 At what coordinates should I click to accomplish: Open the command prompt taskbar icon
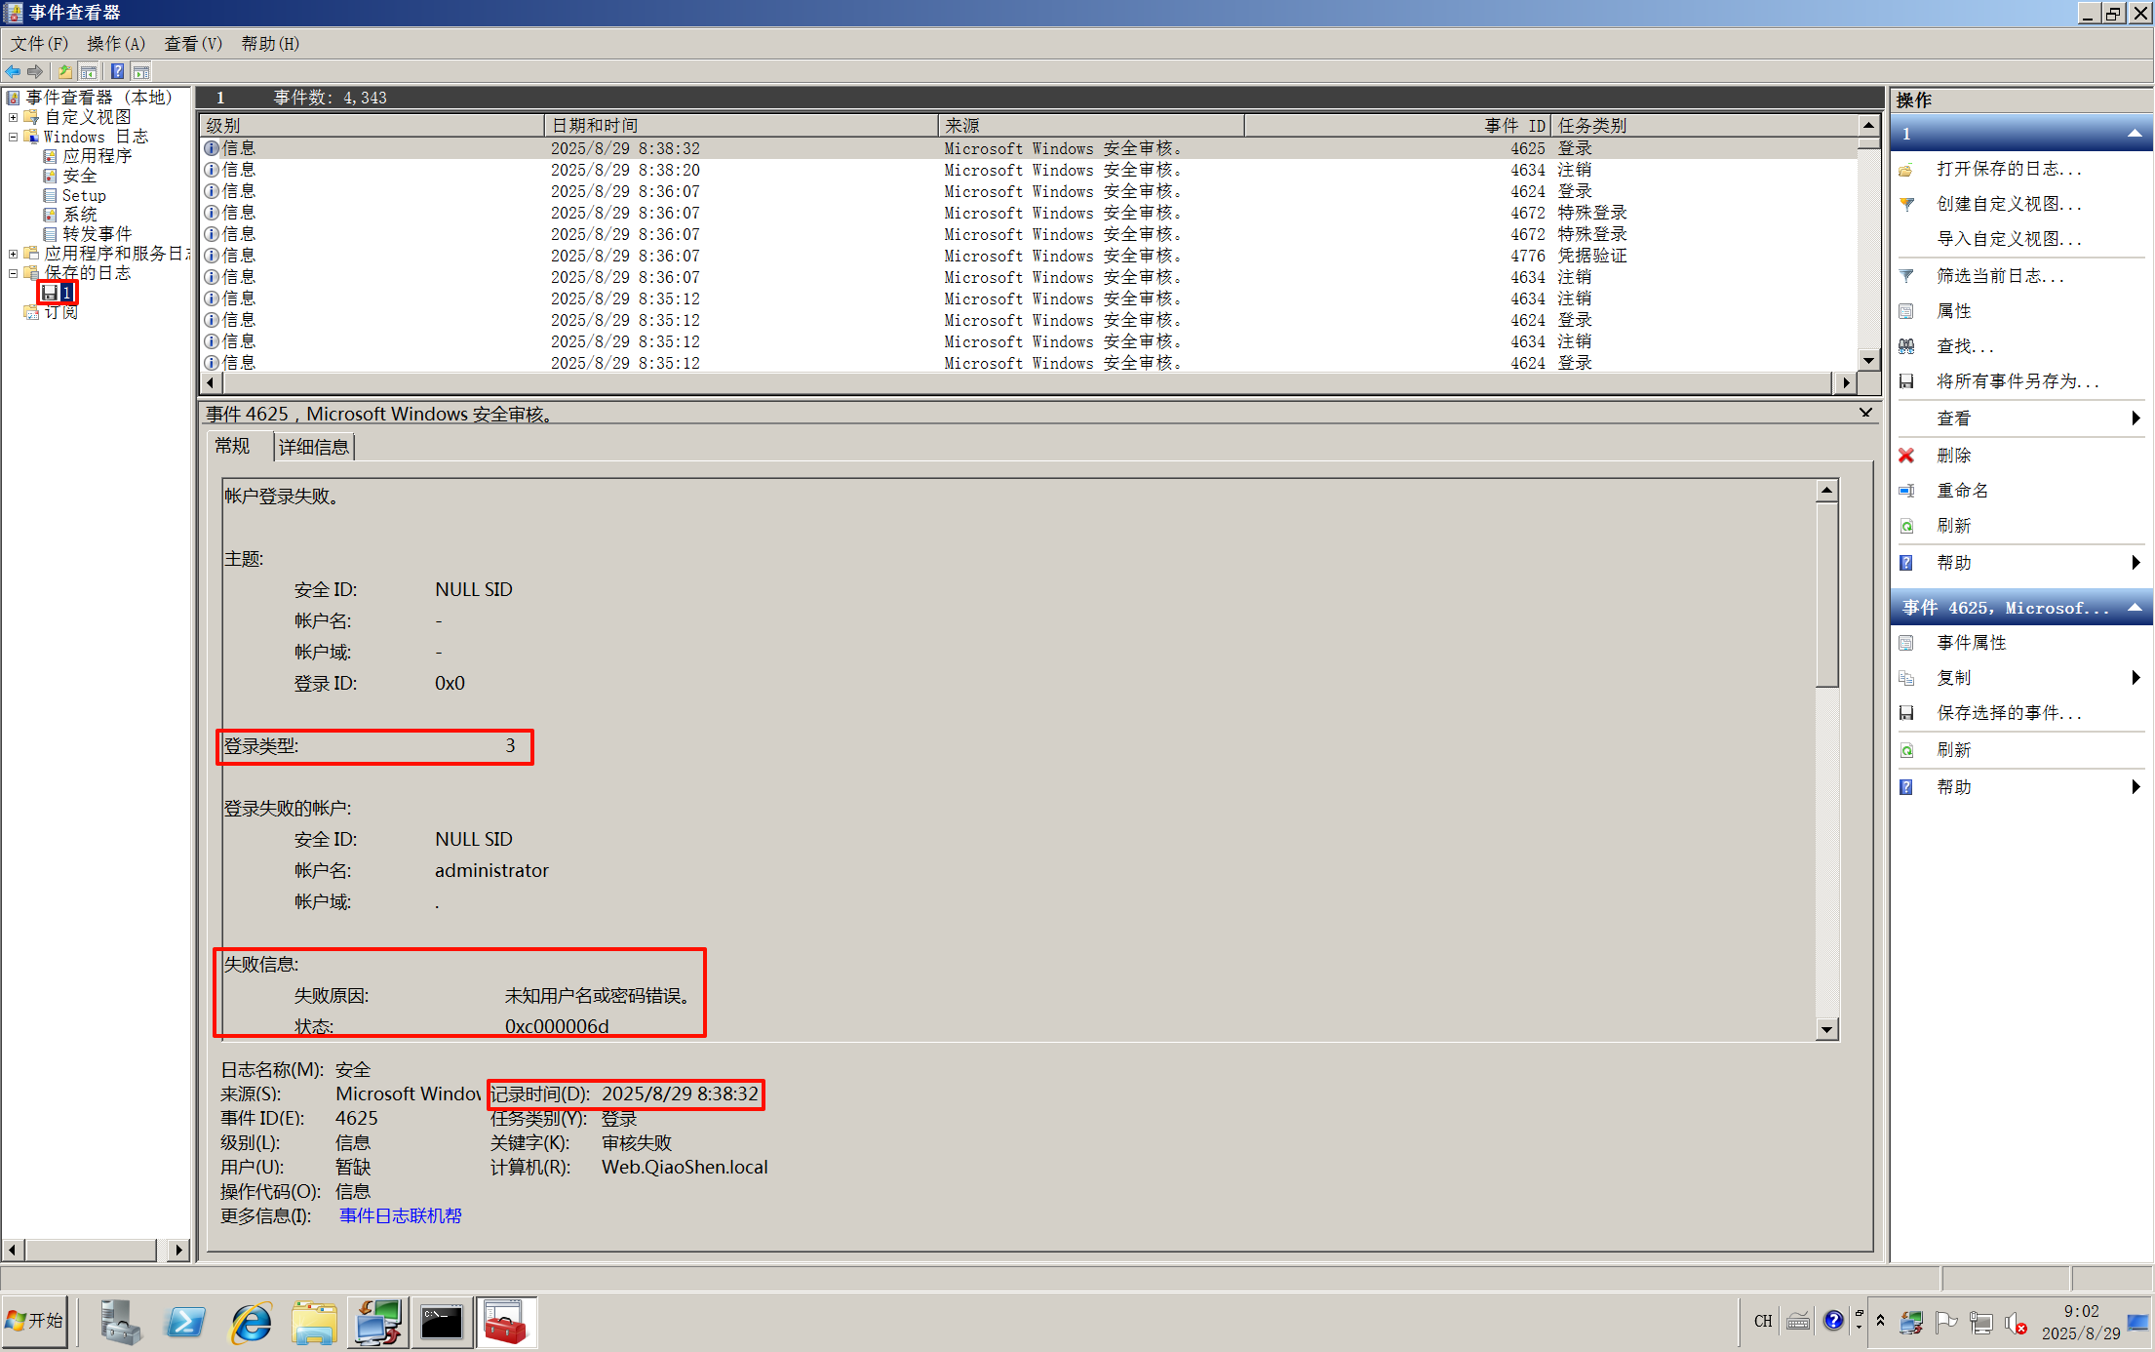[x=441, y=1323]
